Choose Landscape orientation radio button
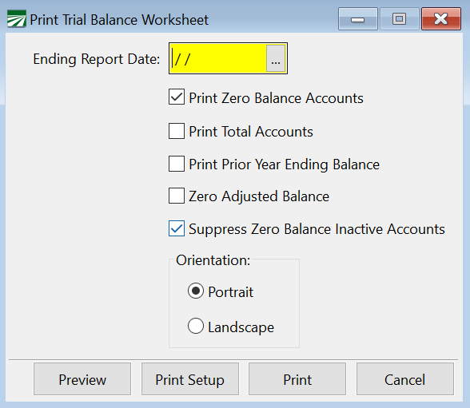The height and width of the screenshot is (408, 470). 196,326
